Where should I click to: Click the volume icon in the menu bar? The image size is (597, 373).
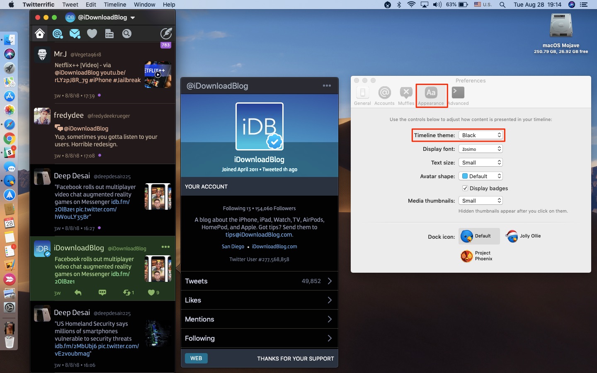tap(437, 5)
